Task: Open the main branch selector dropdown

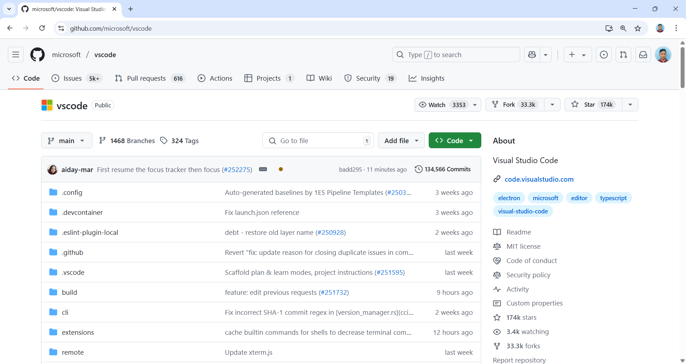Action: coord(67,141)
